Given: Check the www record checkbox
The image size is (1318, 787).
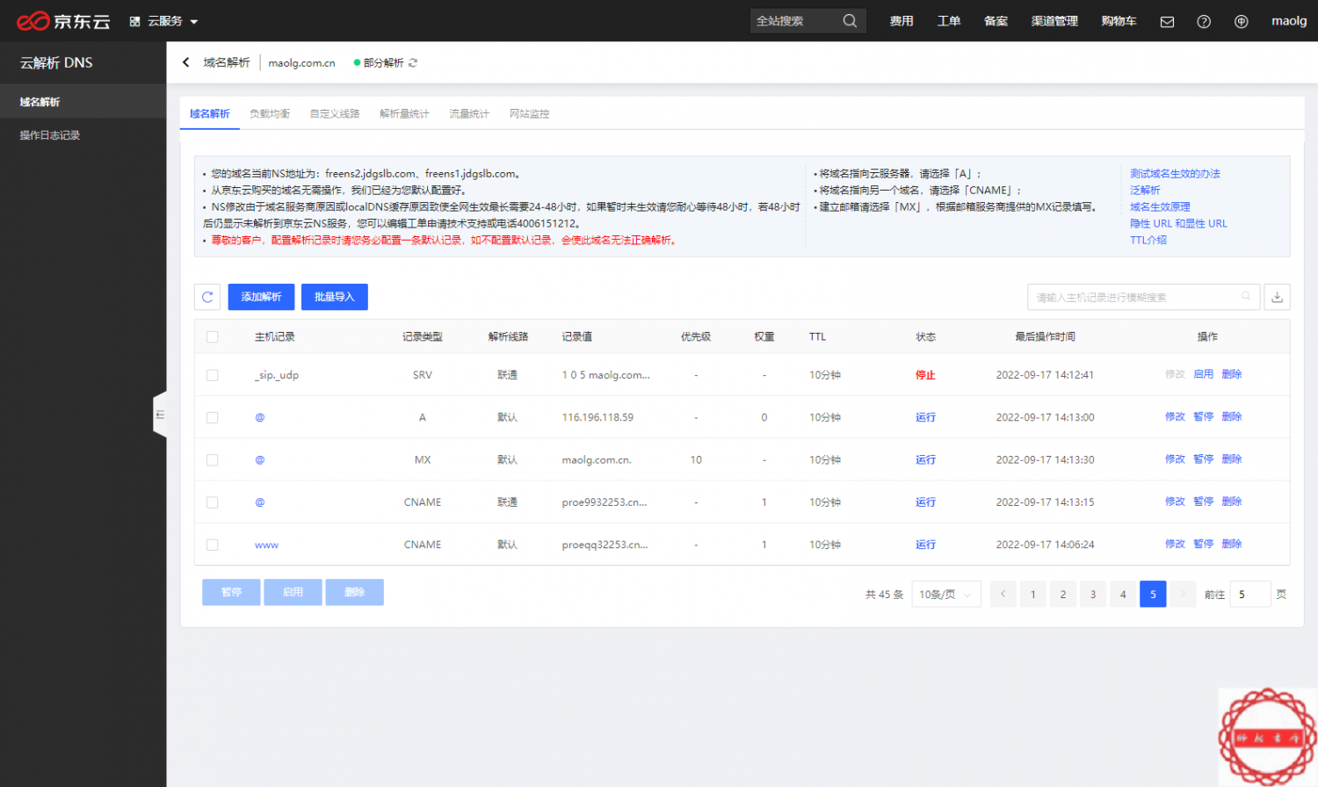Looking at the screenshot, I should (212, 545).
